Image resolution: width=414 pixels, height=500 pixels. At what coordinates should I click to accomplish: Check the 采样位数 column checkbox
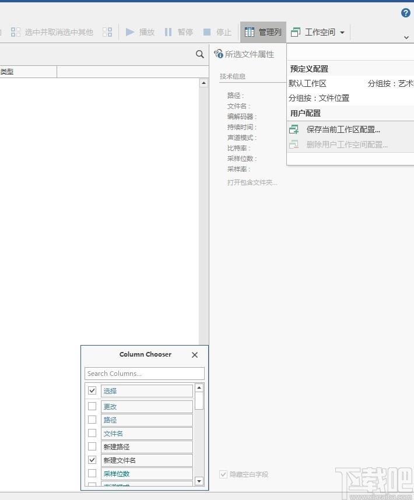pos(92,473)
